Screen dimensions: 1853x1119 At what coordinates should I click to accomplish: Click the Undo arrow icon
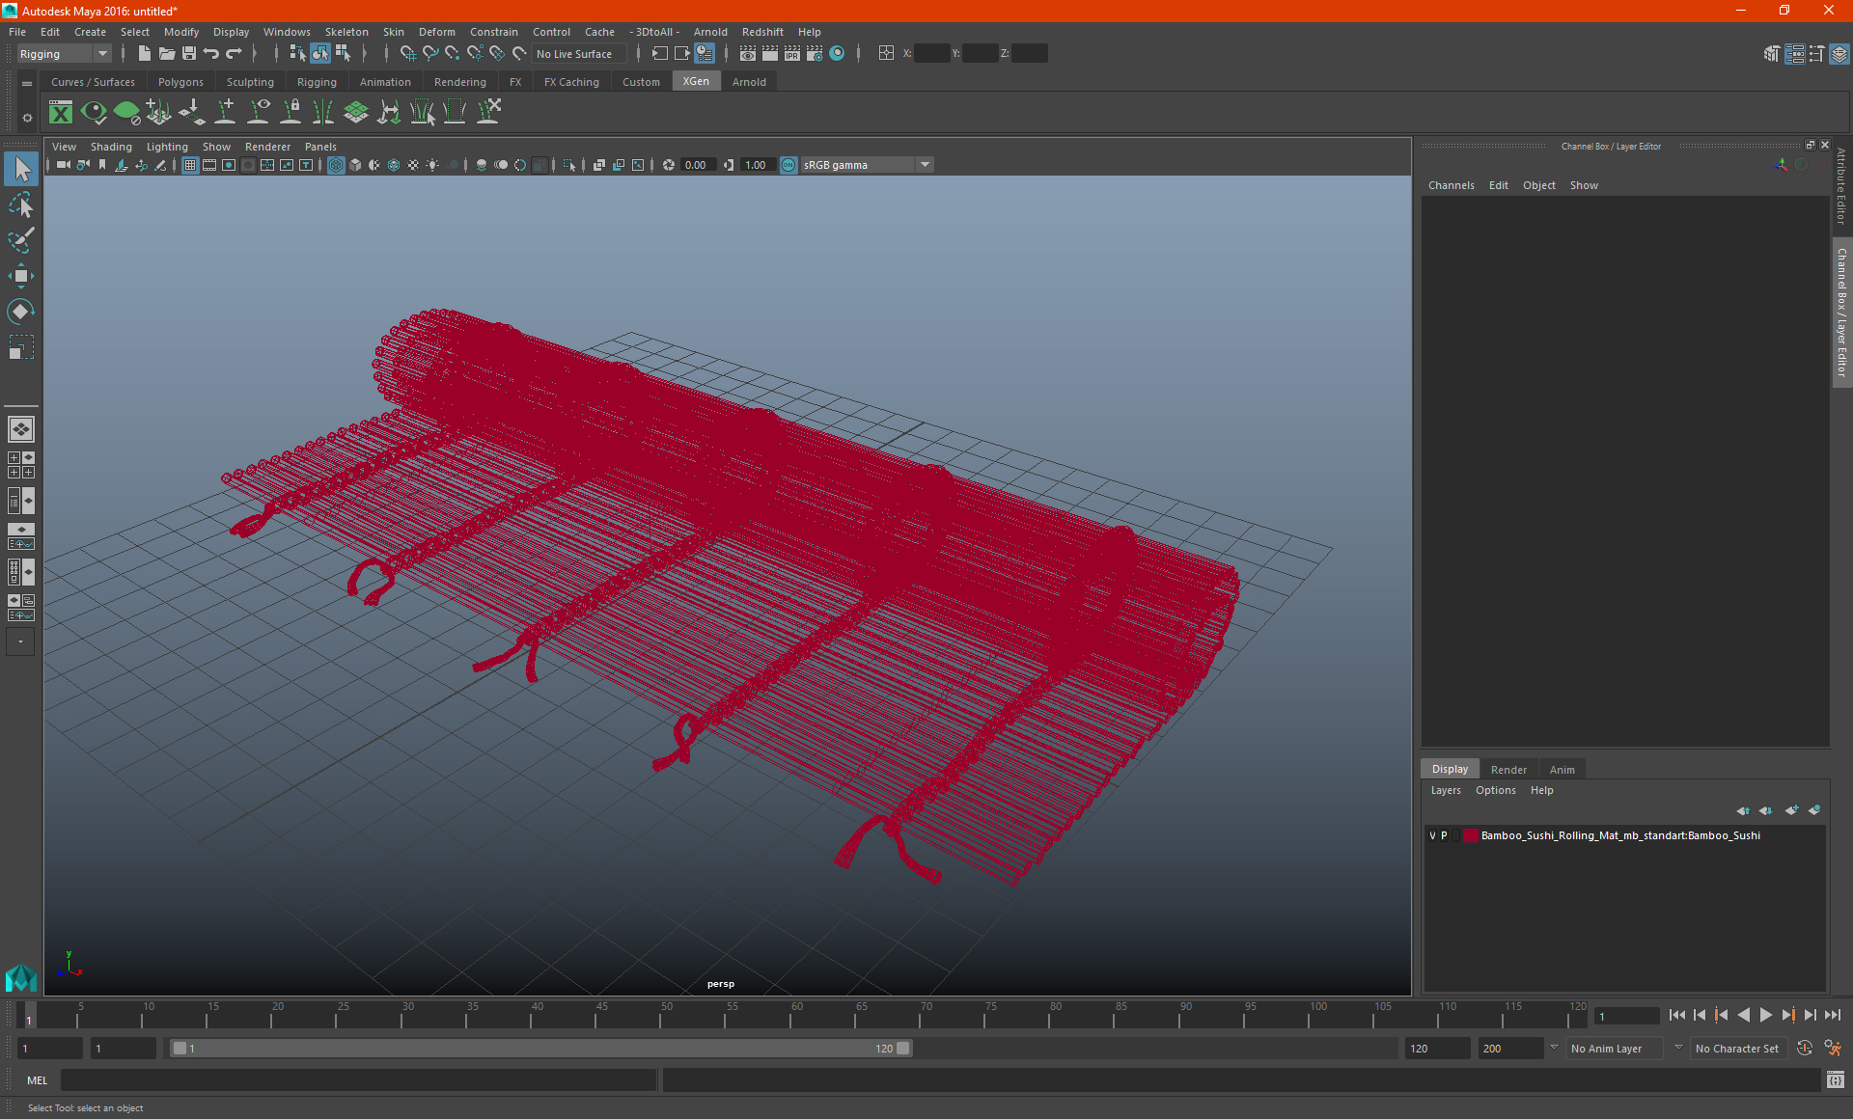pos(211,54)
